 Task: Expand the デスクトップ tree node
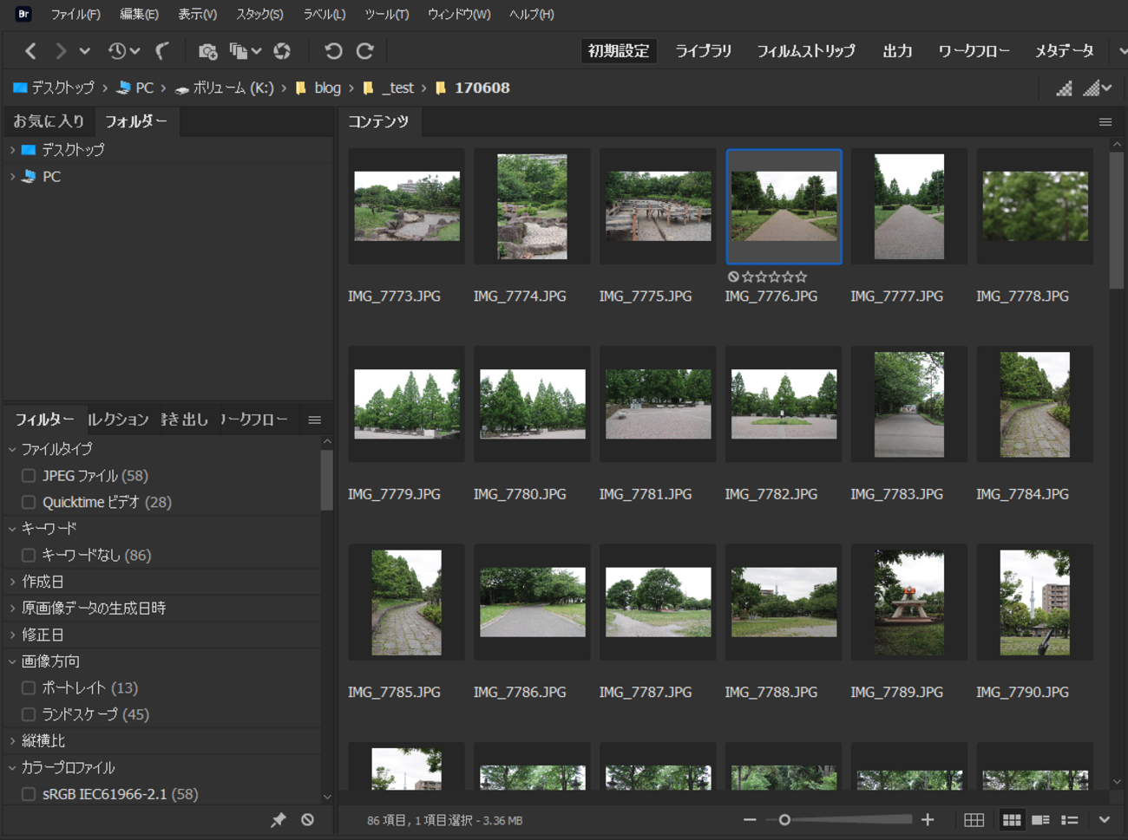[12, 150]
